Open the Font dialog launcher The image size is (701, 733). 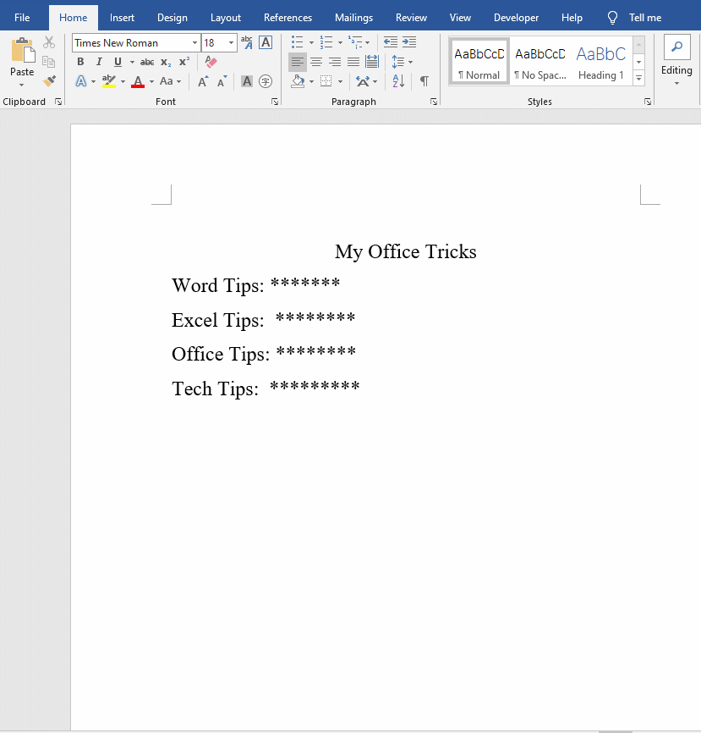(275, 102)
